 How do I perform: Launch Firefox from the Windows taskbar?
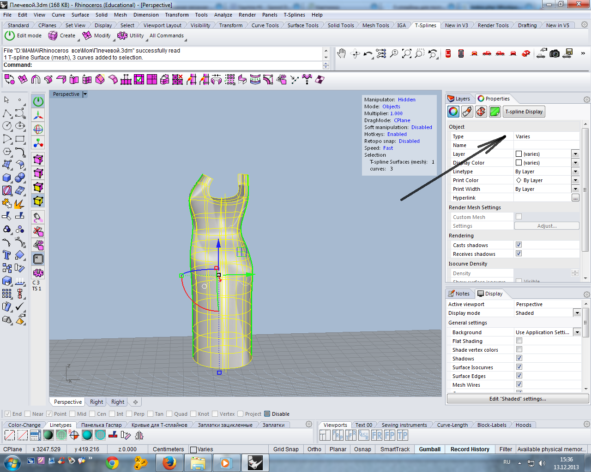point(169,462)
